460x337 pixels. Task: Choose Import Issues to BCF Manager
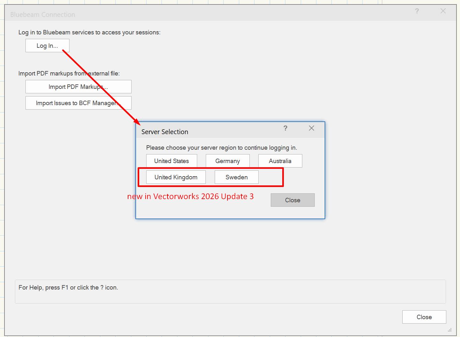(x=78, y=103)
